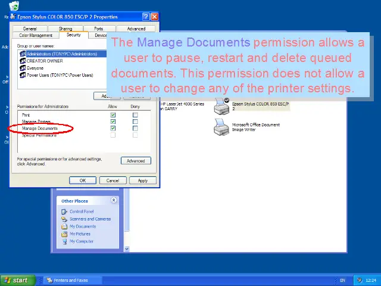The width and height of the screenshot is (381, 286).
Task: Select 'CREATOR OWNER' list entry text
Action: click(x=45, y=61)
